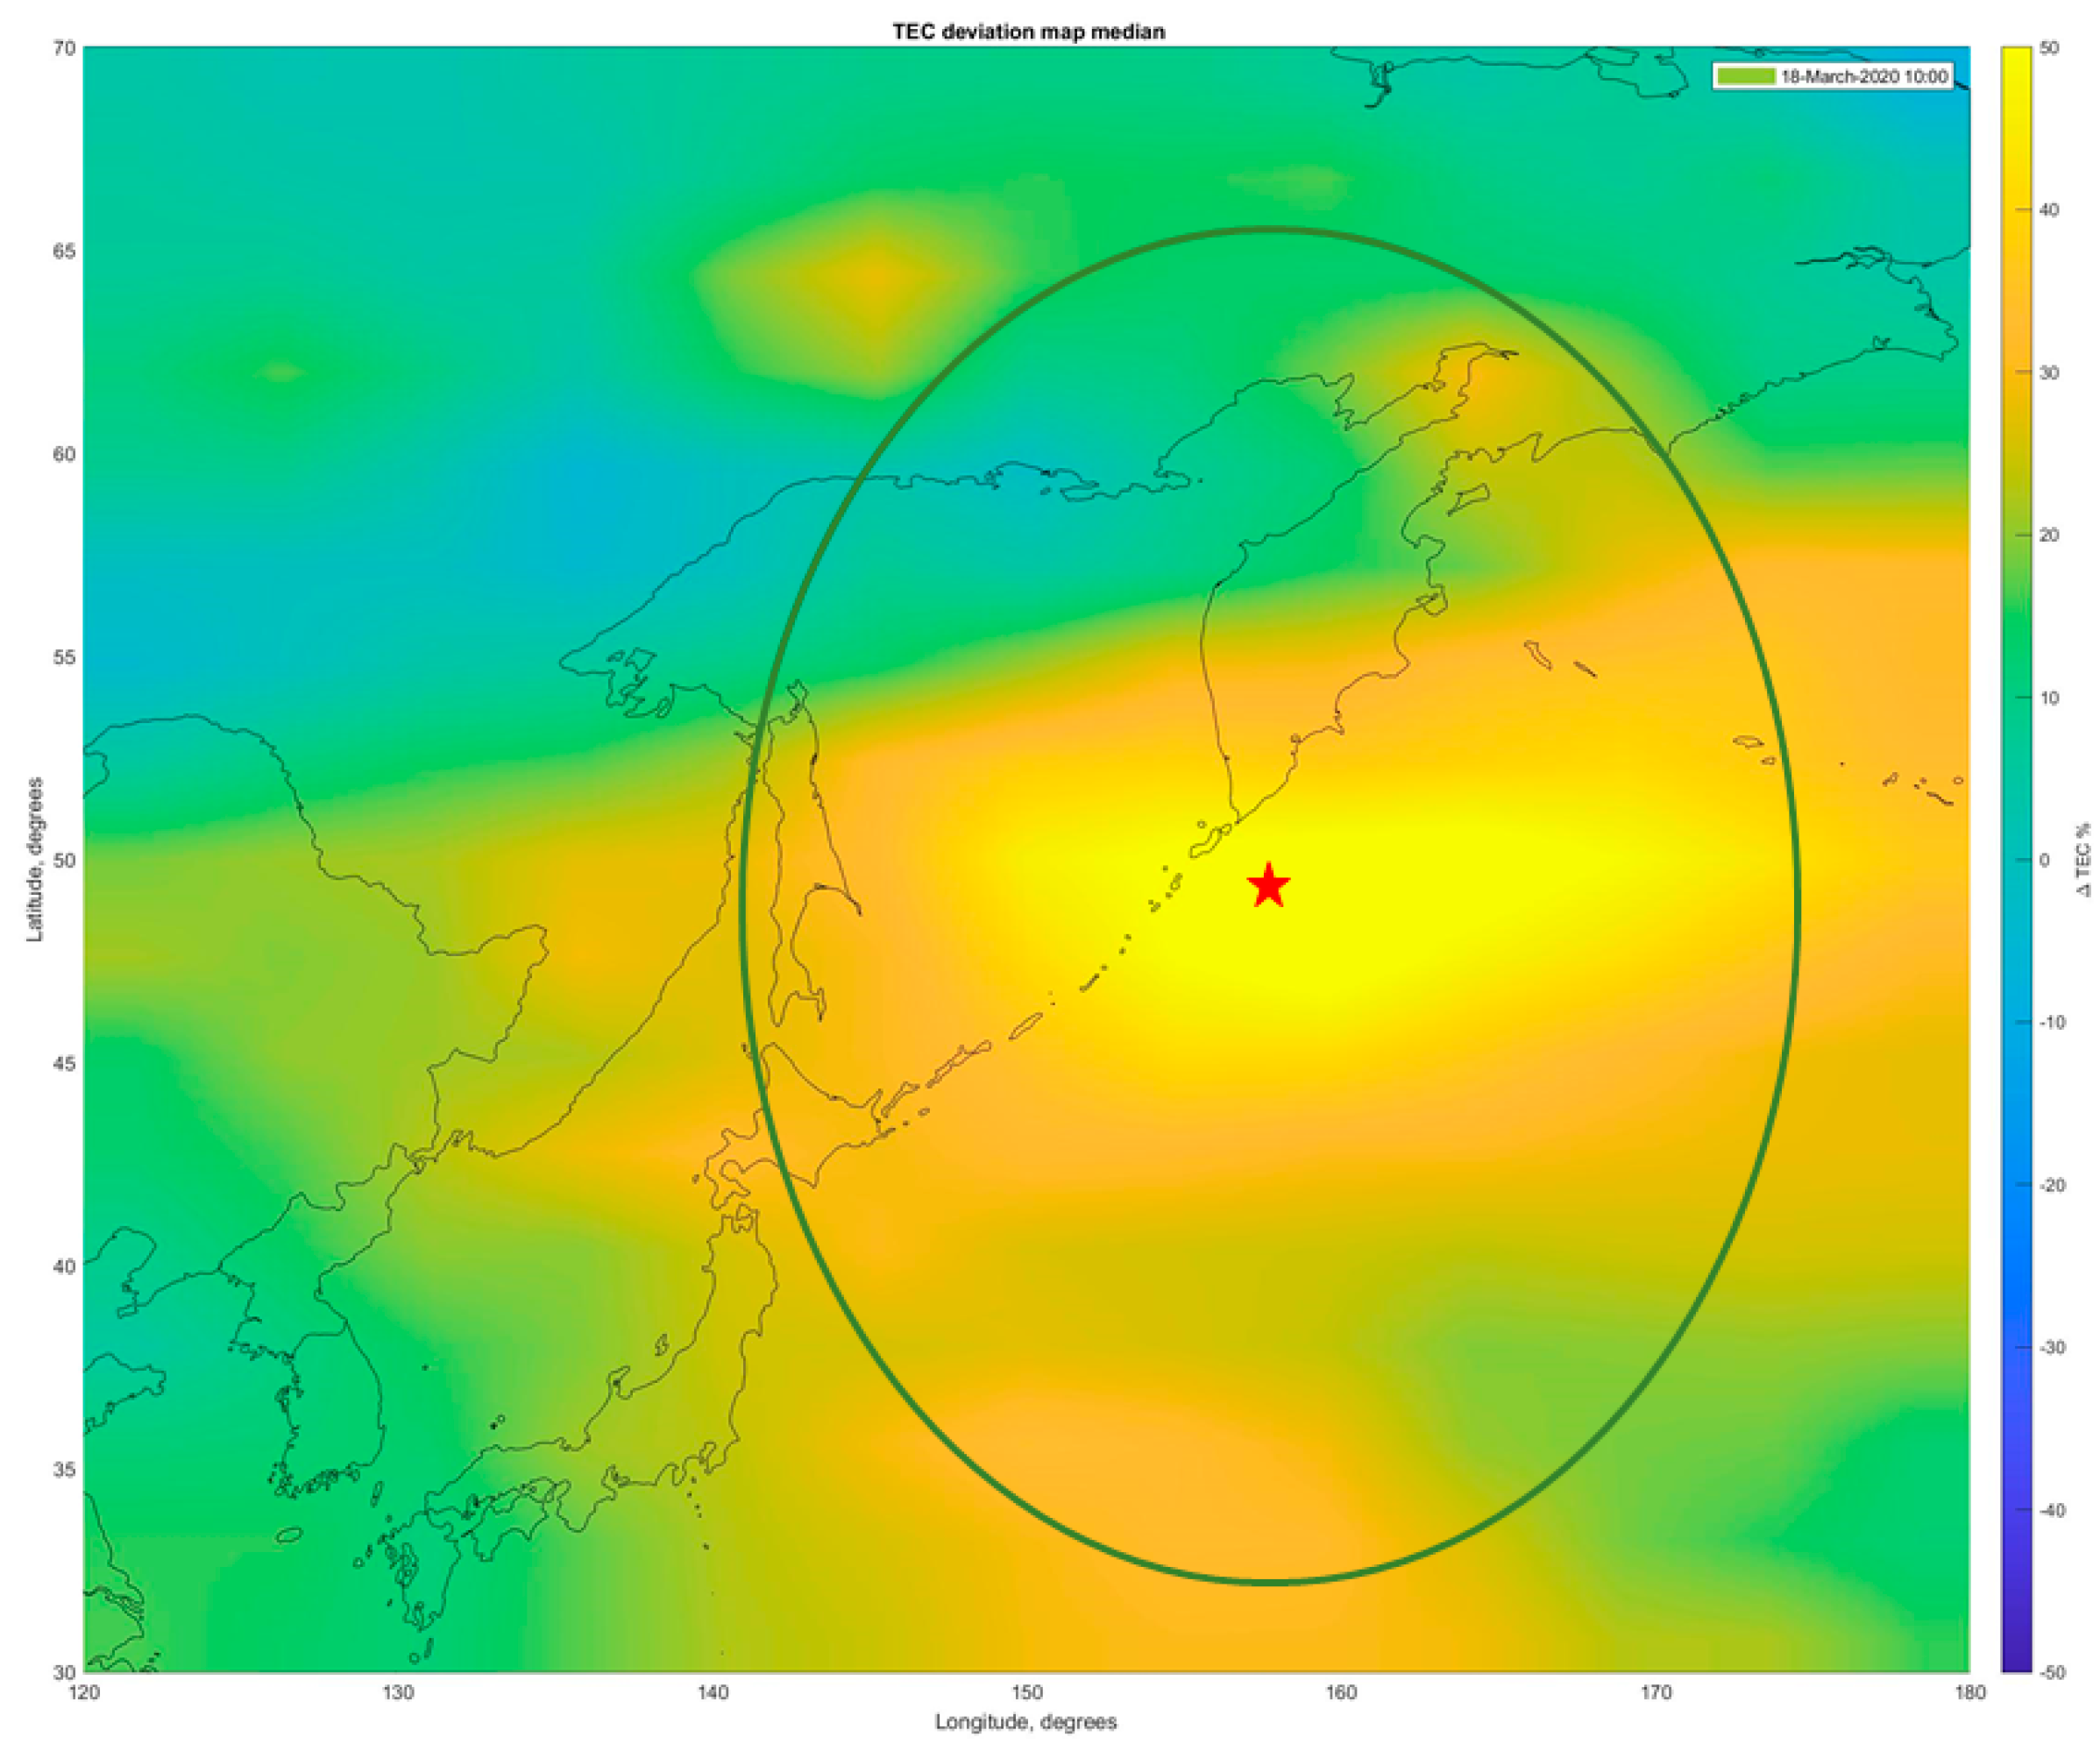This screenshot has width=2100, height=1744.
Task: Click the dark blue bottom of the colorbar
Action: [x=2015, y=1658]
